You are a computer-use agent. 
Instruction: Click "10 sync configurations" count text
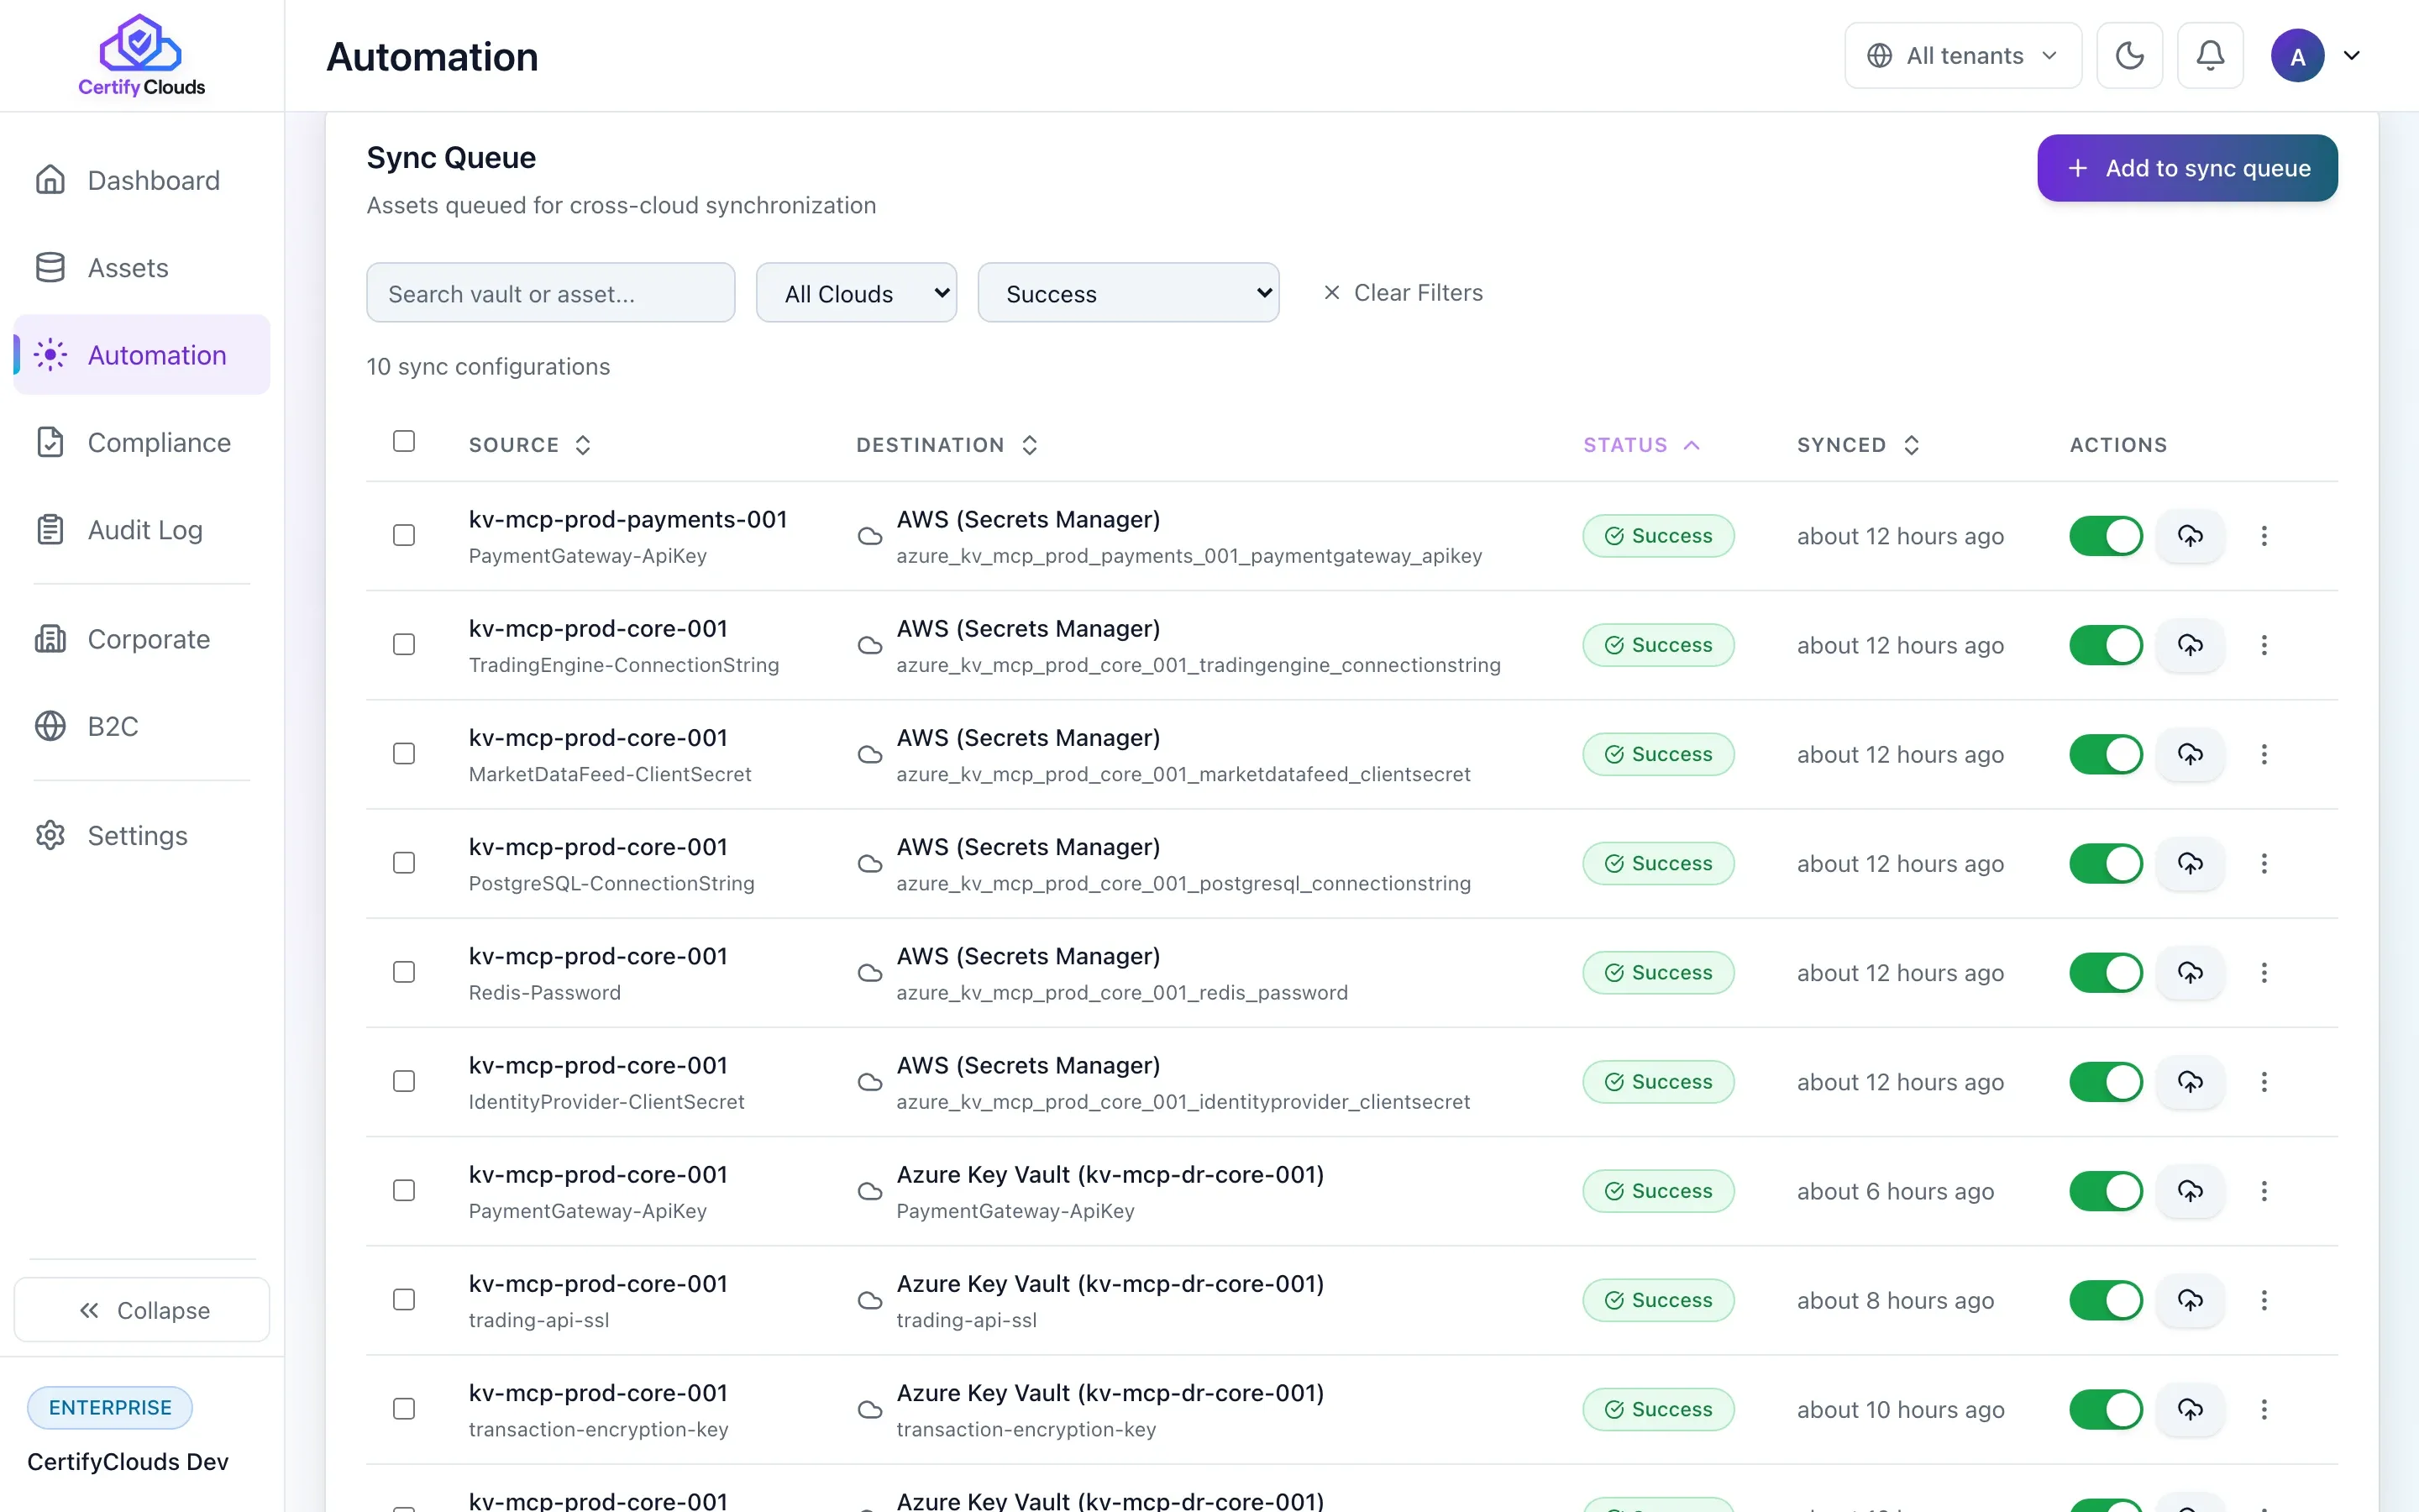488,367
